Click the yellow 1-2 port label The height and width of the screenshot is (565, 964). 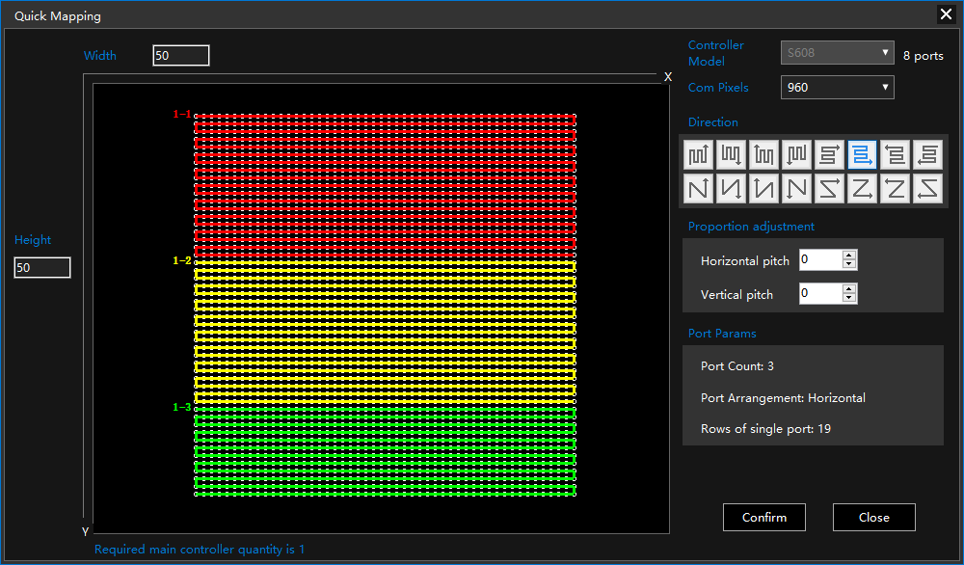[x=182, y=260]
